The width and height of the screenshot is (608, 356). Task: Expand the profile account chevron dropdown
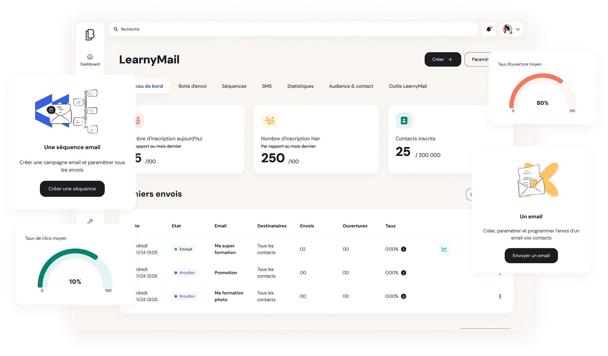coord(518,29)
